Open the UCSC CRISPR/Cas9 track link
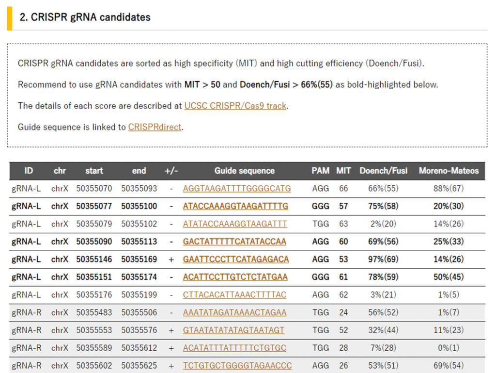This screenshot has height=373, width=496. [235, 106]
